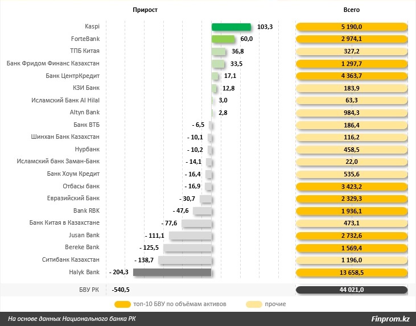This screenshot has width=416, height=326.
Task: Click the Finprom.kz logo text
Action: (x=390, y=319)
